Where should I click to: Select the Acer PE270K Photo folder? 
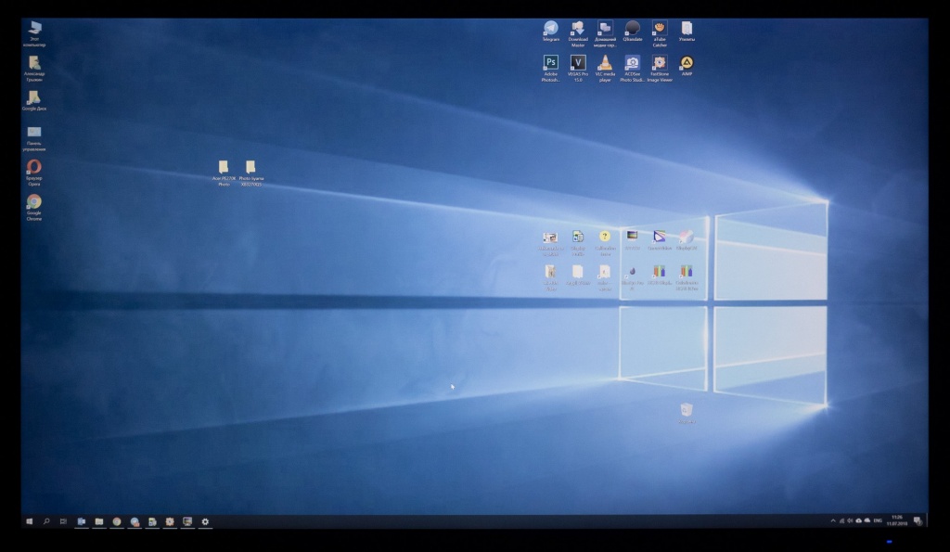tap(224, 168)
